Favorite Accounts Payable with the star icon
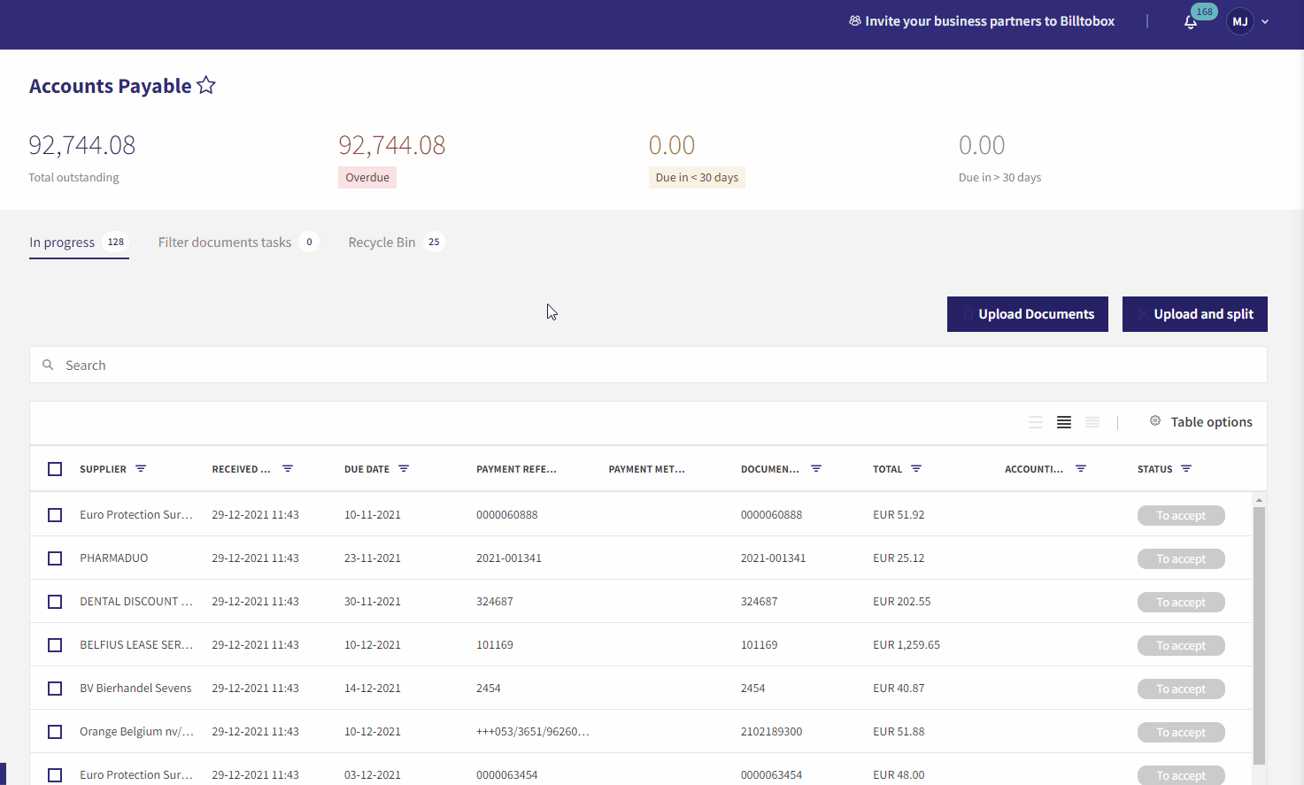The height and width of the screenshot is (785, 1304). (206, 85)
